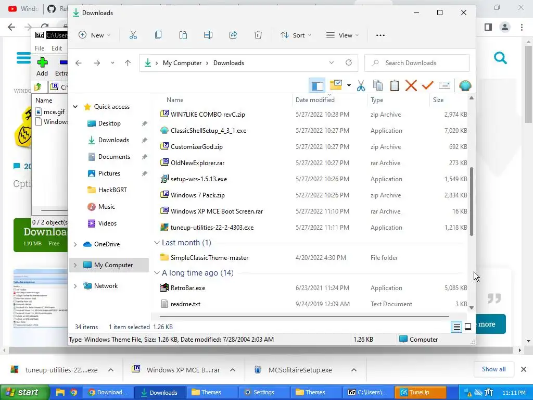The height and width of the screenshot is (400, 533).
Task: Collapse the Quick access tree node
Action: click(x=75, y=107)
